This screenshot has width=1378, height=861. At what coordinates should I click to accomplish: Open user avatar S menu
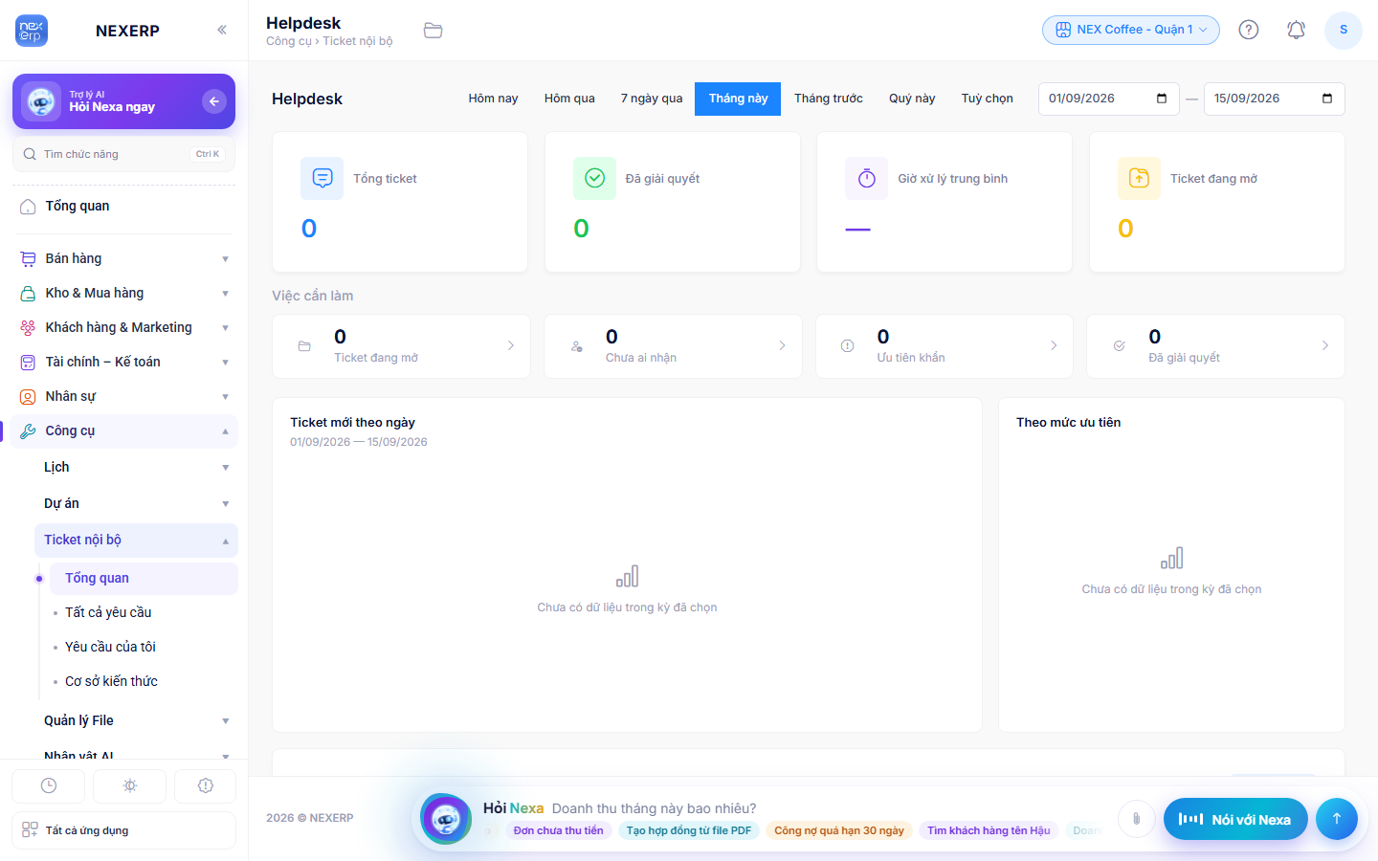tap(1344, 30)
